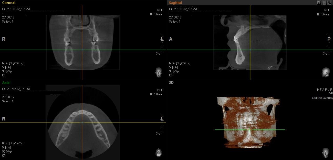This screenshot has width=333, height=160.
Task: Click the VR rendering mode label in 3D view
Action: pos(331,94)
